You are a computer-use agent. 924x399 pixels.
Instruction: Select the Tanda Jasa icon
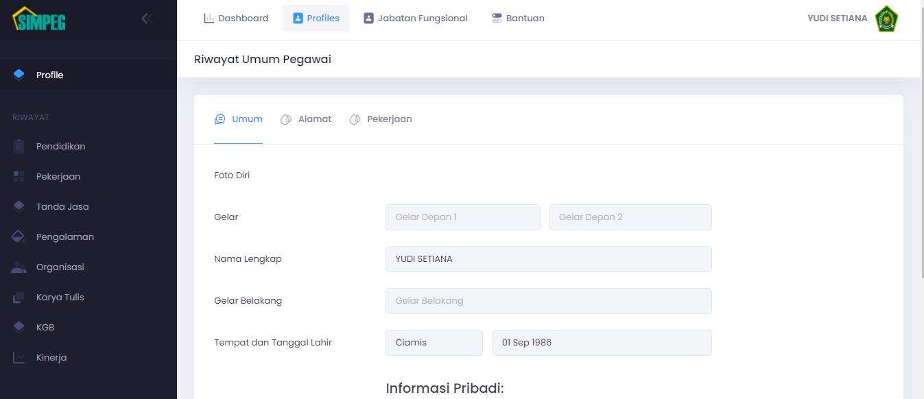click(19, 206)
